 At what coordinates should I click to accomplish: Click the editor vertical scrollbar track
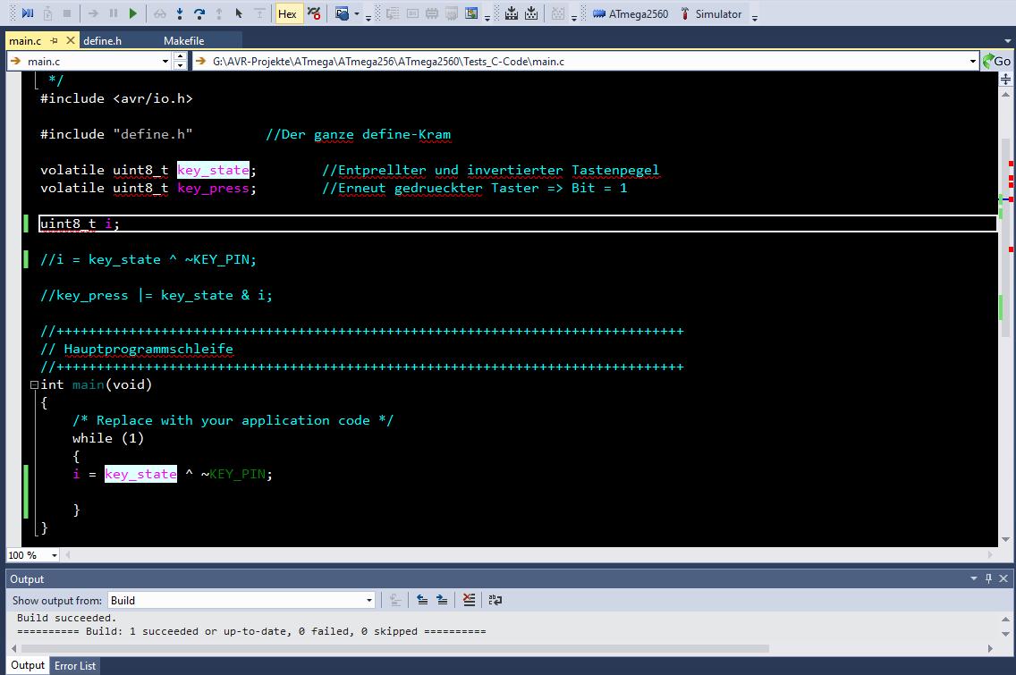click(x=1005, y=316)
